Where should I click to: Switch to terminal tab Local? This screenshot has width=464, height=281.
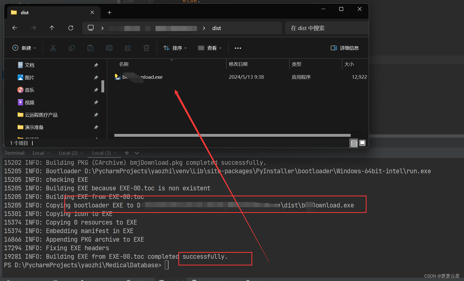coord(38,153)
